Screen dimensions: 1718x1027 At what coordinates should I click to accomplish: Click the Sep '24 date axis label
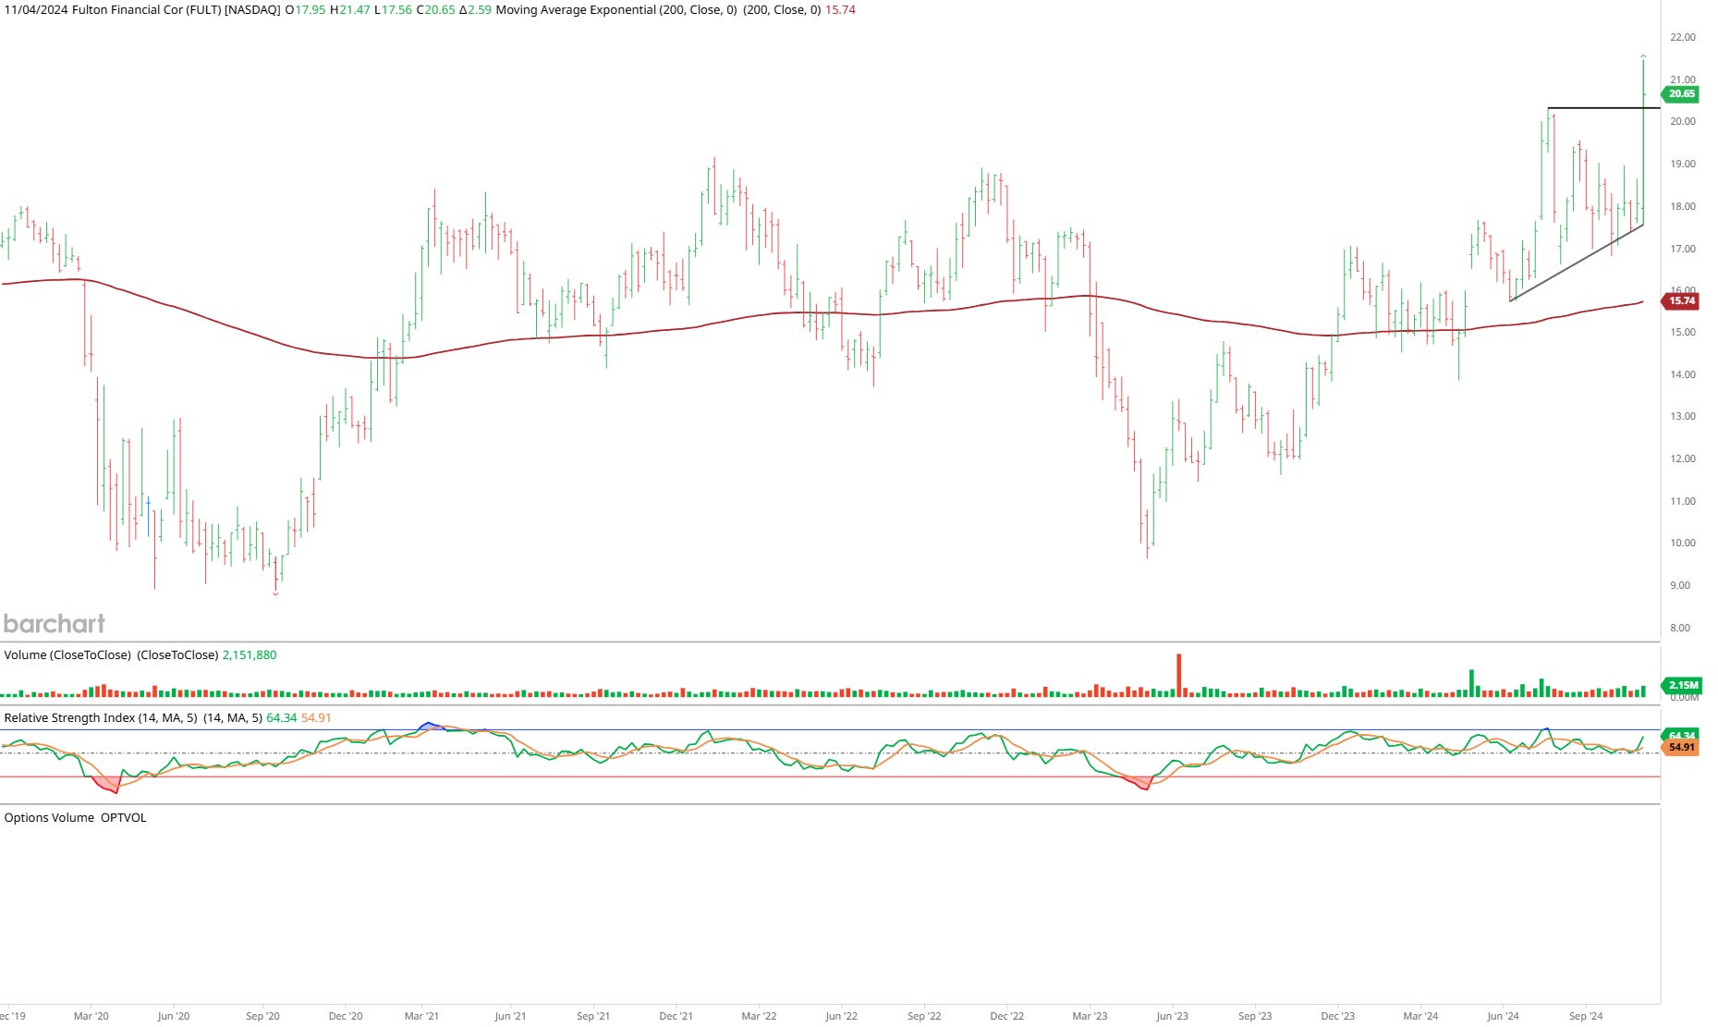coord(1586,1016)
